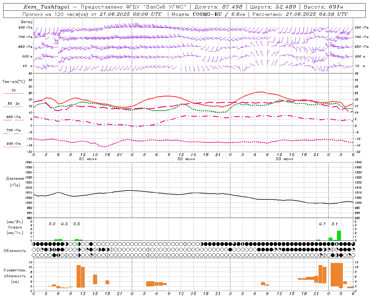Select the Td 2м dew point legend entry
Image resolution: width=370 pixels, height=296 pixels.
point(13,103)
